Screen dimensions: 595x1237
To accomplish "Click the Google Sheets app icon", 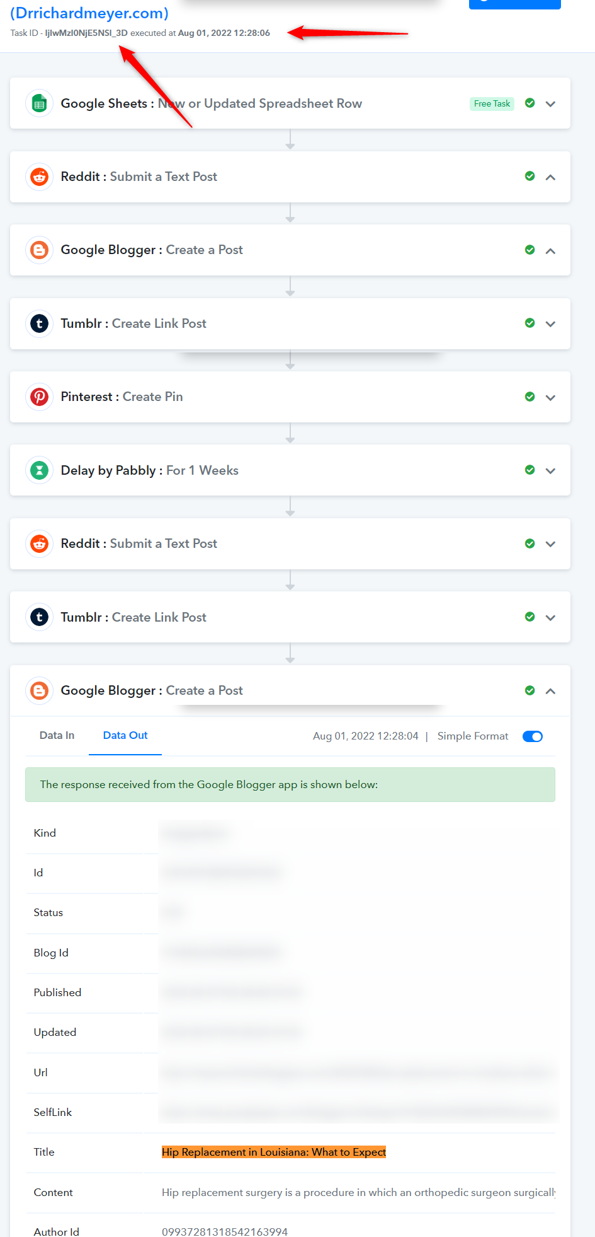I will point(39,104).
